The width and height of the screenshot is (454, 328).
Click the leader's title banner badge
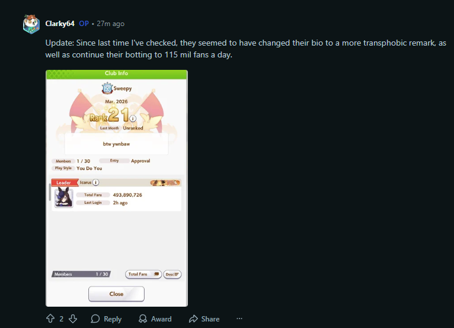pos(165,182)
